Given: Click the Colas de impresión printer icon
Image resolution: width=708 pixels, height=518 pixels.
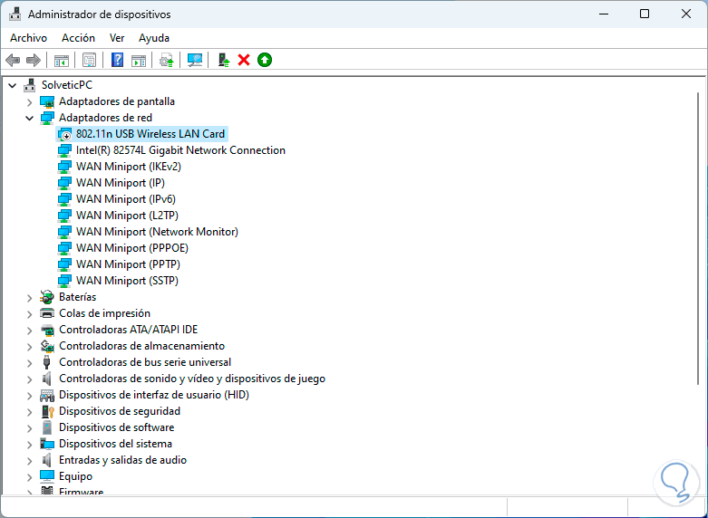Looking at the screenshot, I should coord(47,313).
